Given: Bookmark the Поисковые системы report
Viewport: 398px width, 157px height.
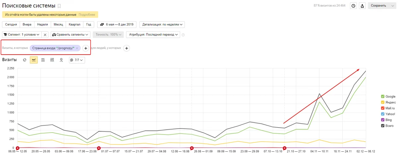Looking at the screenshot, I should (59, 6).
